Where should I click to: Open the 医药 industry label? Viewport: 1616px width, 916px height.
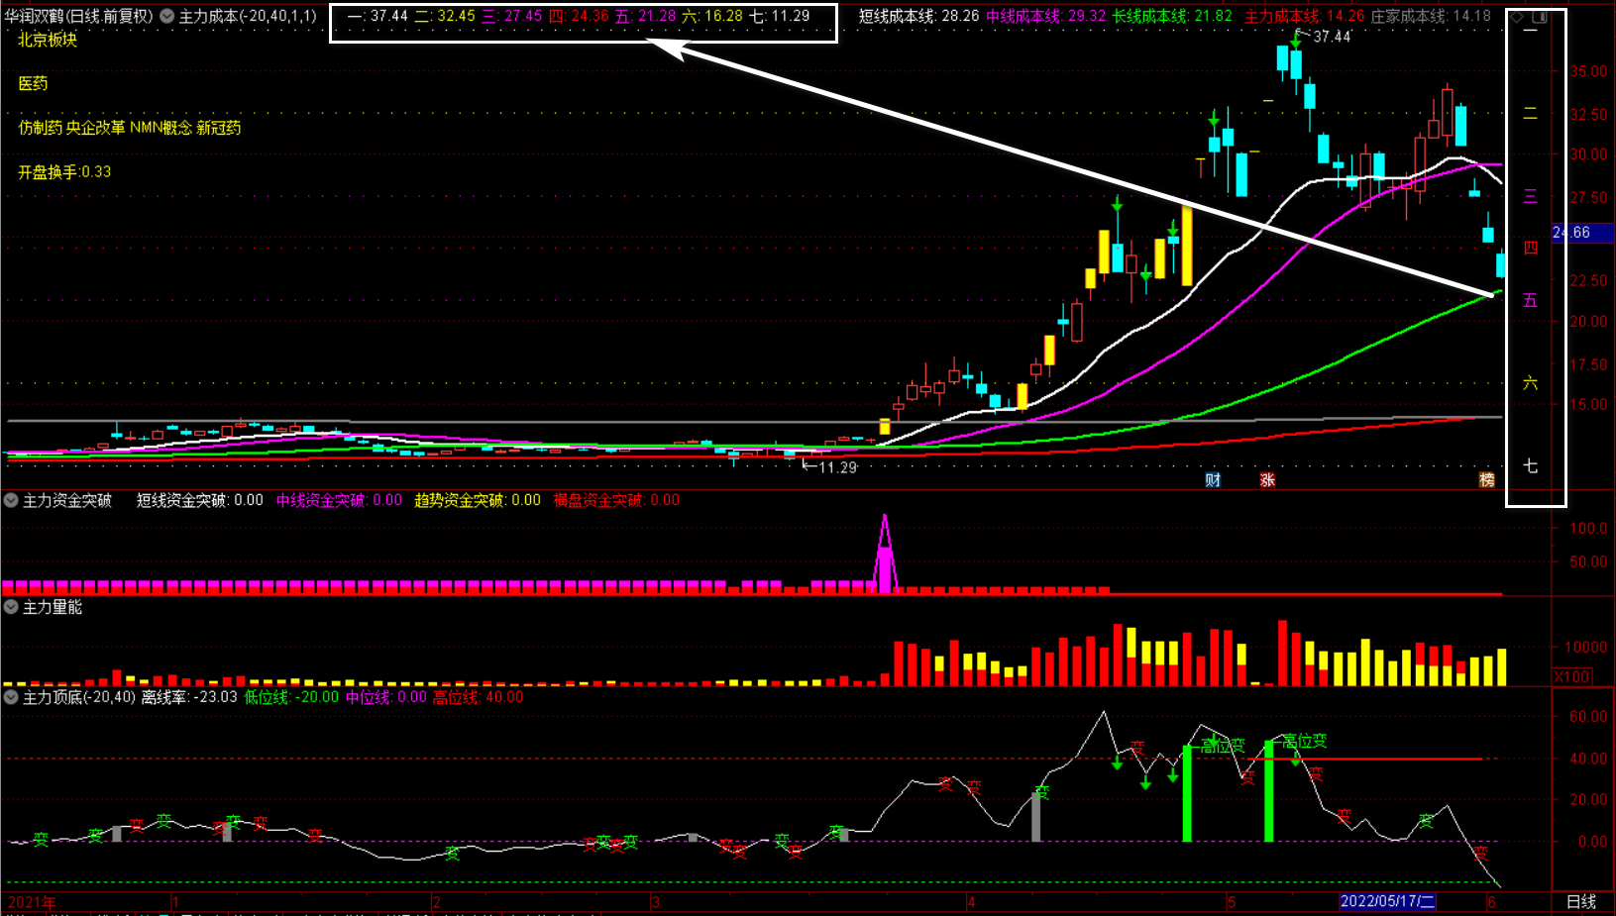pos(33,84)
